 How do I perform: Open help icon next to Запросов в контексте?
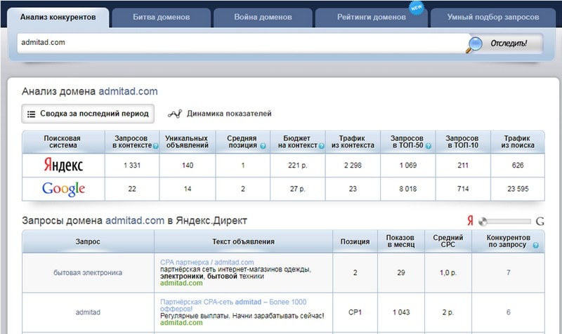pyautogui.click(x=155, y=146)
